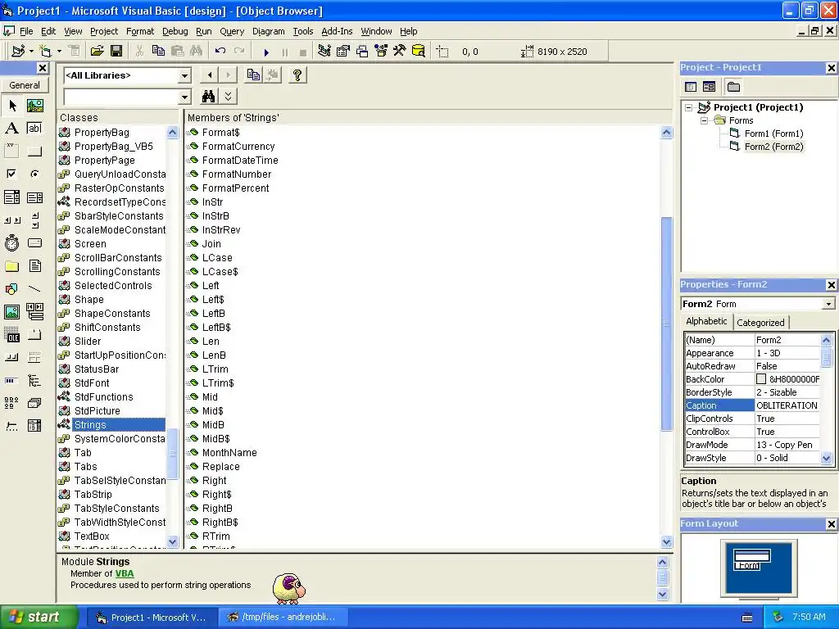Image resolution: width=839 pixels, height=629 pixels.
Task: Select the DriveListBox control in the toolbox
Action: (x=34, y=243)
